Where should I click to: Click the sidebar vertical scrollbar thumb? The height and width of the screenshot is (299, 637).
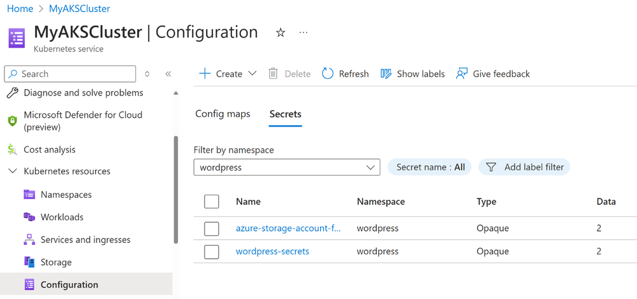(175, 190)
